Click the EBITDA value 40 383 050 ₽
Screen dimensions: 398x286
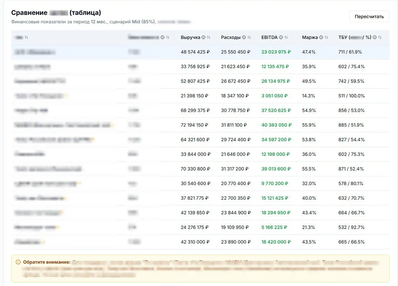pos(277,125)
